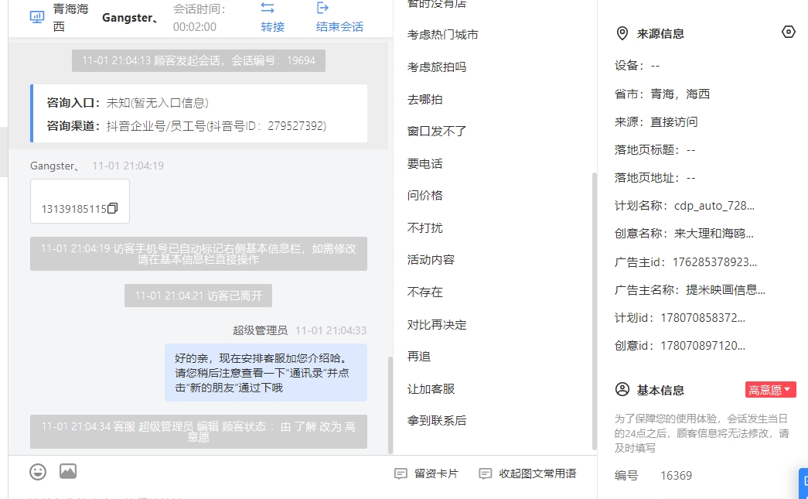Viewport: 808px width, 499px height.
Task: Click the customer name Gangster、 in header
Action: (x=131, y=18)
